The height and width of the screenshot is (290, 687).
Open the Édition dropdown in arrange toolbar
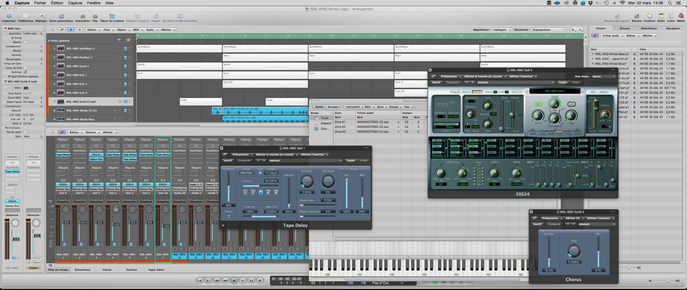pos(93,30)
